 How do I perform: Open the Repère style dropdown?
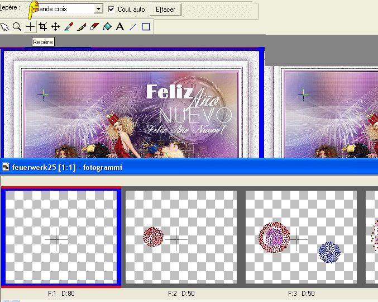98,9
